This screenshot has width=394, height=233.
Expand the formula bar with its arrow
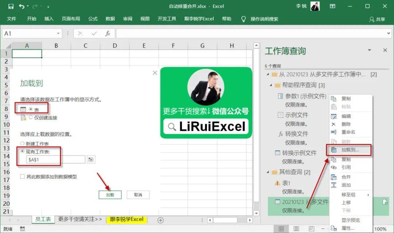point(389,33)
